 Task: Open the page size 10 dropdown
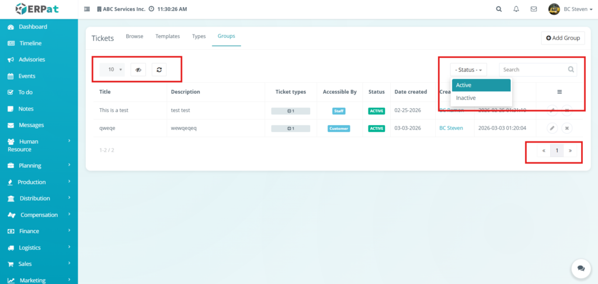(112, 70)
